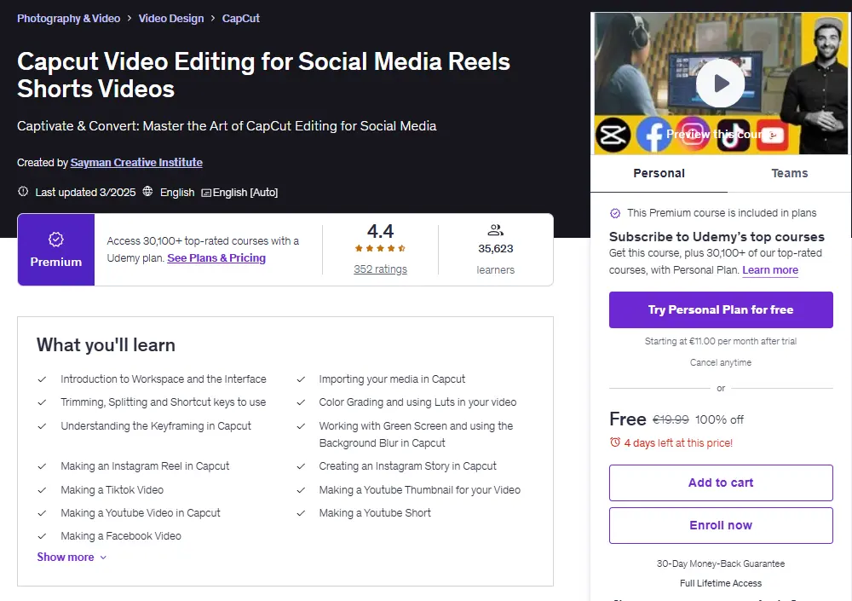Click the course title heading
Image resolution: width=852 pixels, height=601 pixels.
coord(263,75)
